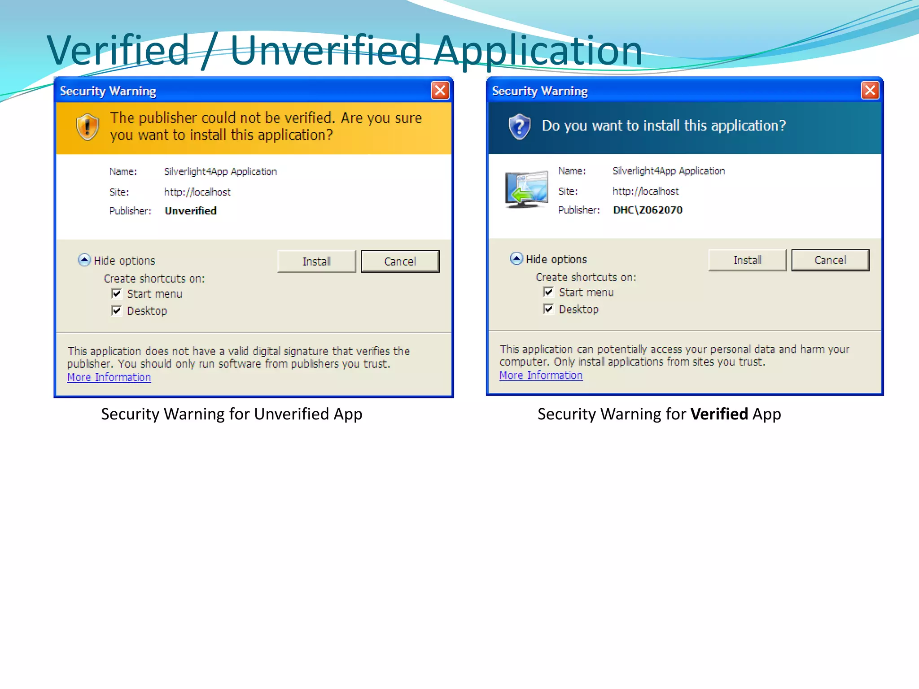Click the bold Unverified publisher text
Screen dimensions: 919x689
click(190, 211)
